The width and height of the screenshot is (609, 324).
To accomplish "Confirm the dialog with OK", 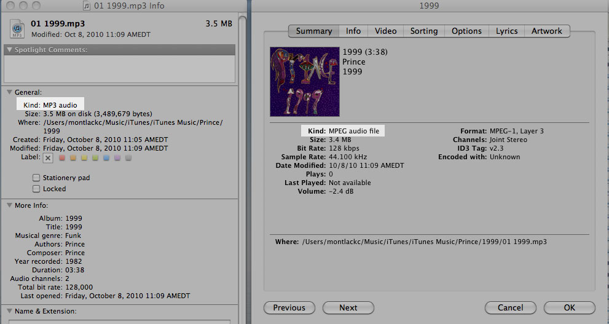I will 570,307.
